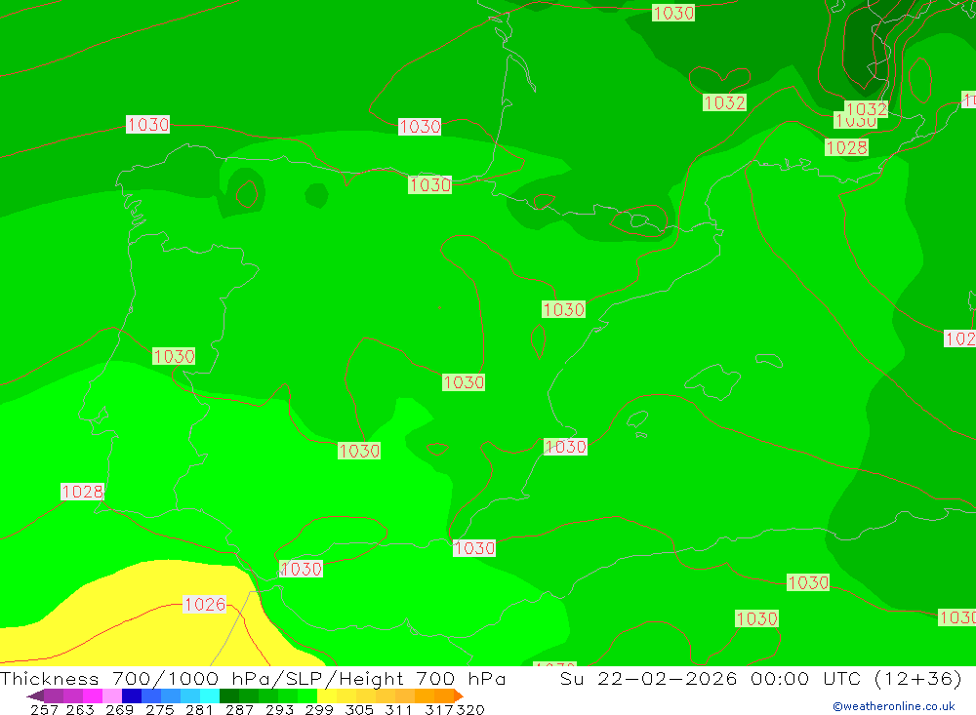Select the cyan legend swatch above 281
Image resolution: width=976 pixels, height=715 pixels.
[x=210, y=695]
